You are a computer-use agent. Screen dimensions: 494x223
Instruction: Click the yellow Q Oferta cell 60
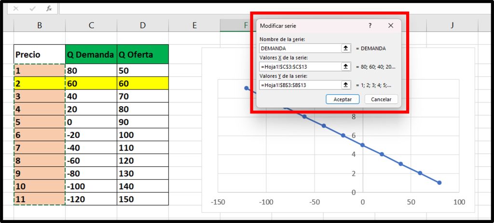tap(143, 83)
